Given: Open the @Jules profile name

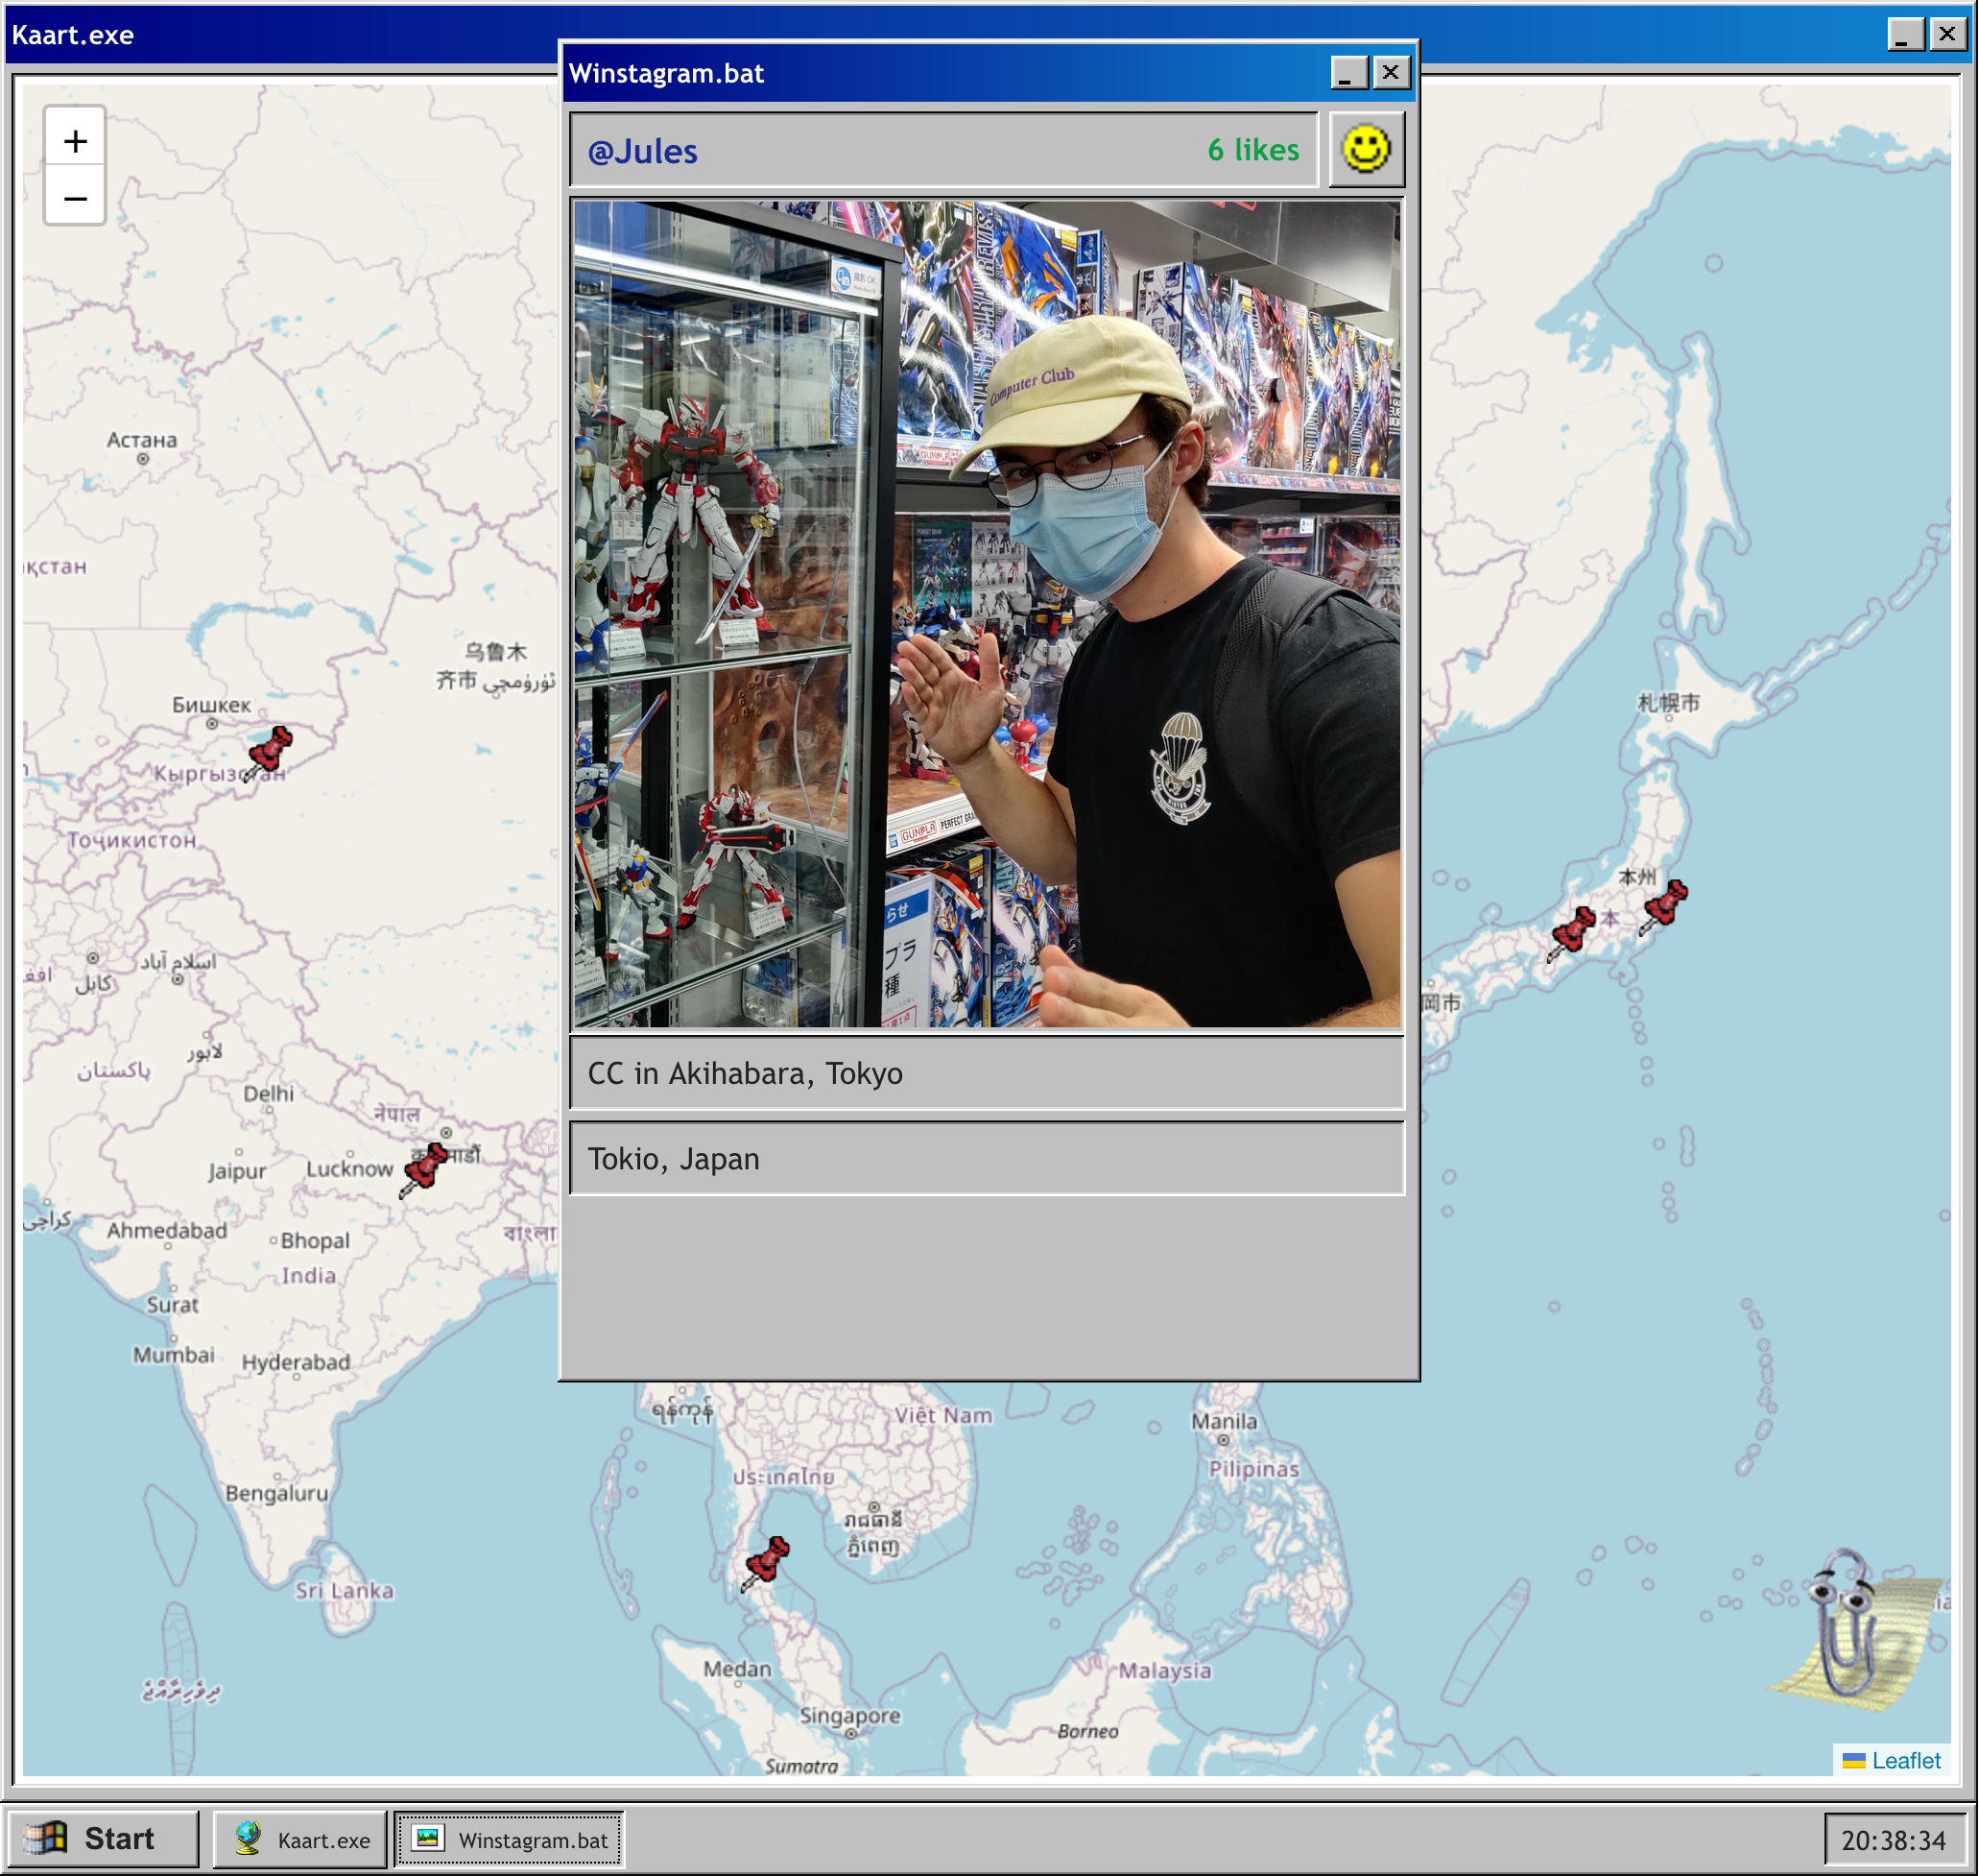Looking at the screenshot, I should pos(643,151).
